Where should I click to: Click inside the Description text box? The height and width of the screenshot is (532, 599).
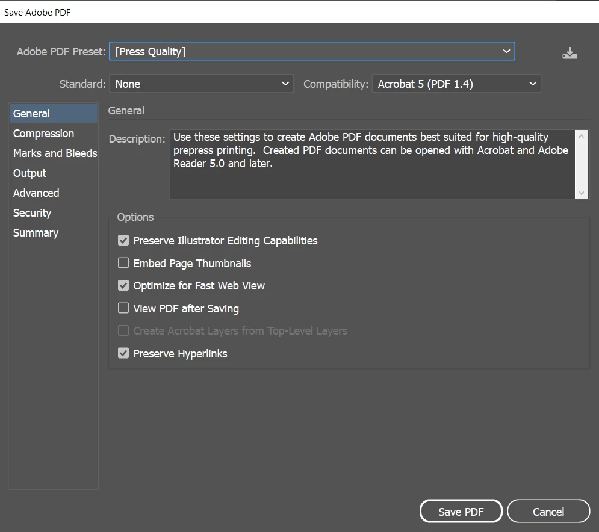pyautogui.click(x=371, y=164)
